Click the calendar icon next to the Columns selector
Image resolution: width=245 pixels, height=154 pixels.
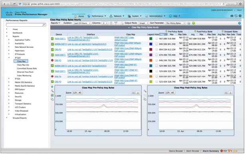click(x=111, y=23)
